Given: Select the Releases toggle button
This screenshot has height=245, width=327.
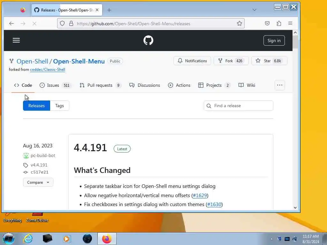Looking at the screenshot, I should click(36, 106).
